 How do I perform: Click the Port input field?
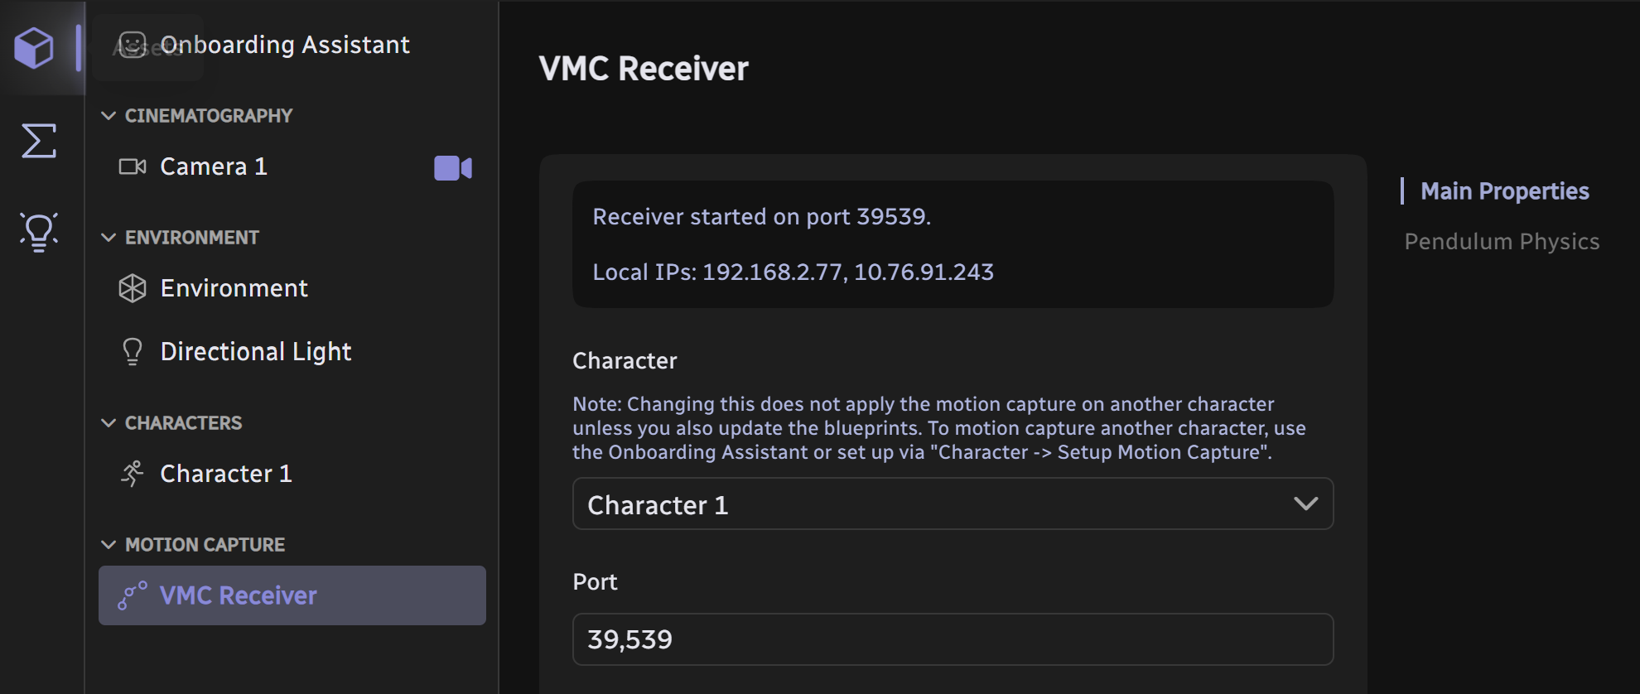click(x=953, y=639)
